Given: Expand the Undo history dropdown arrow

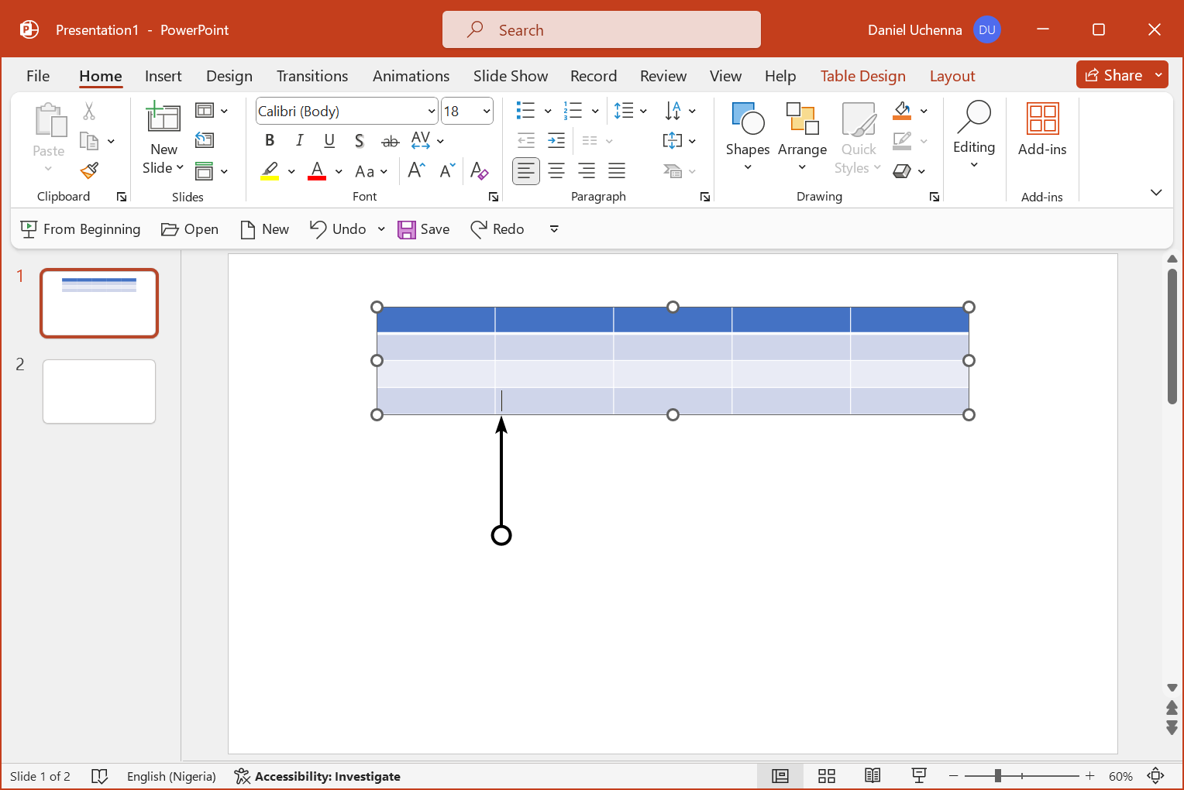Looking at the screenshot, I should (x=381, y=229).
